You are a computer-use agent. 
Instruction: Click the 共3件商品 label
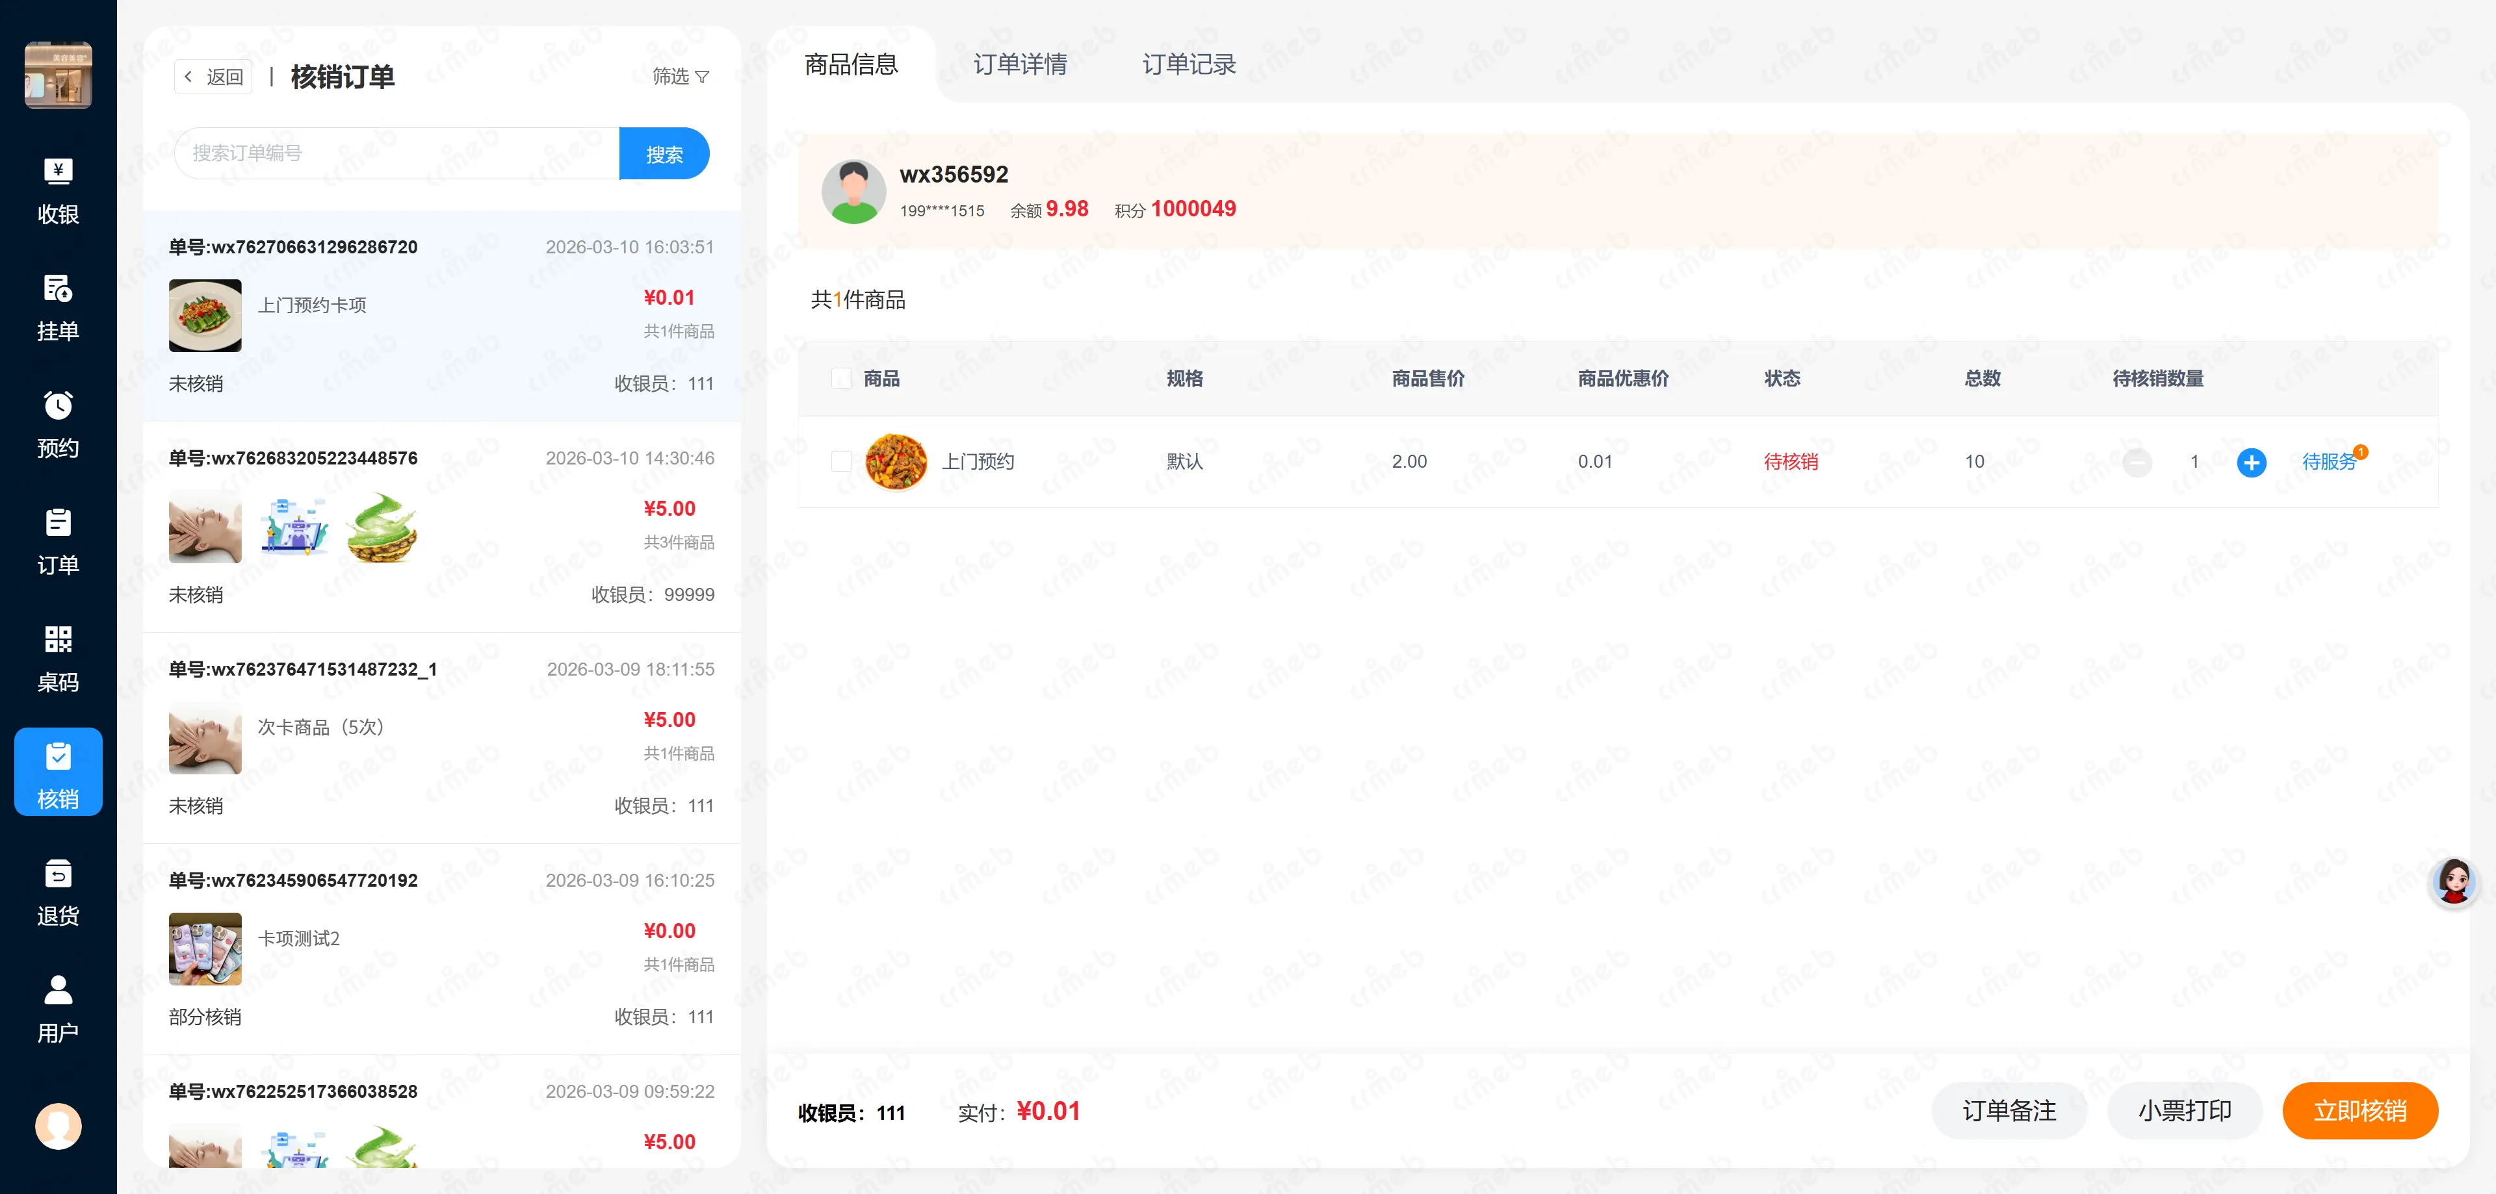678,542
